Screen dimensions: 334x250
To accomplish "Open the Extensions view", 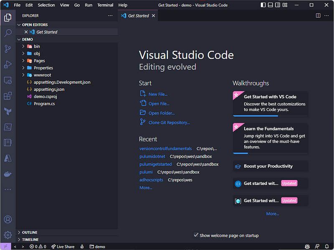I will point(8,96).
